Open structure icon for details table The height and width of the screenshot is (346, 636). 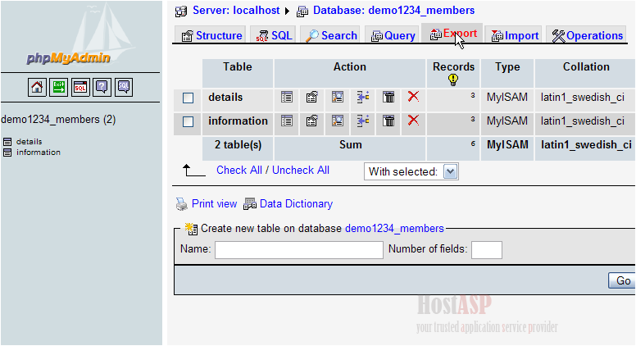312,98
